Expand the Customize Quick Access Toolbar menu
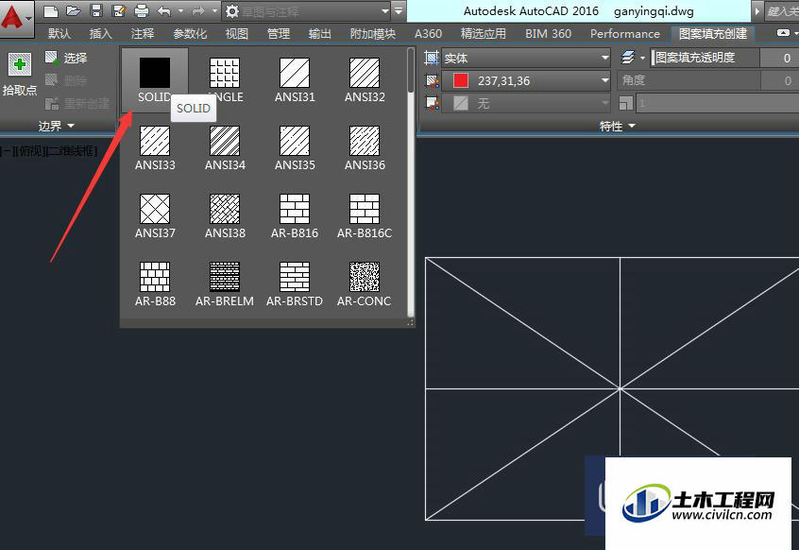The image size is (799, 550). point(399,11)
